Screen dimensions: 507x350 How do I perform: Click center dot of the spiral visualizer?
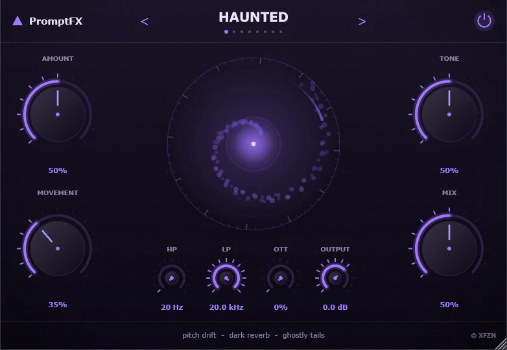tap(253, 144)
